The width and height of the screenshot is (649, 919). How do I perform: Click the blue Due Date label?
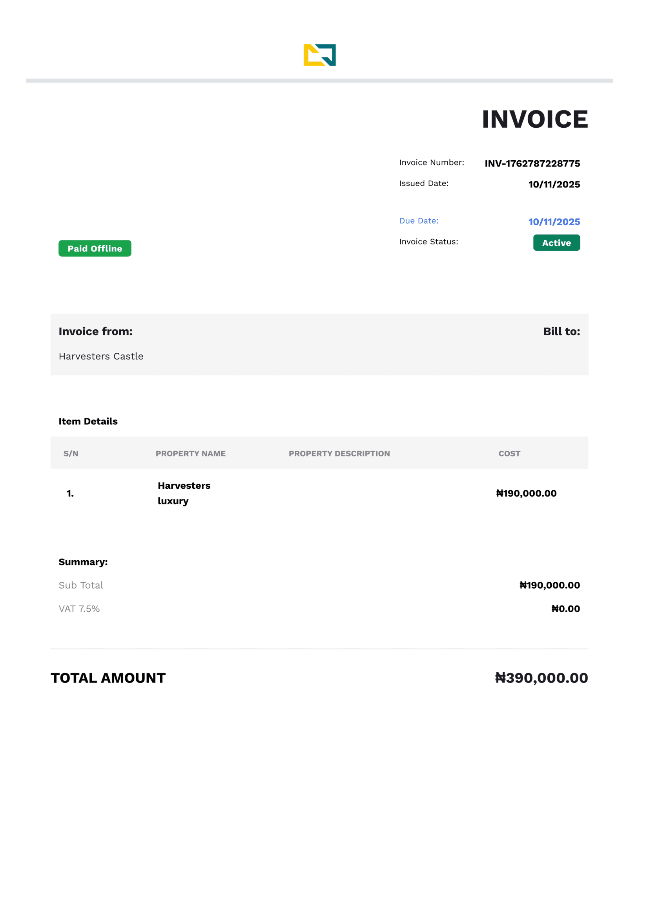pyautogui.click(x=419, y=221)
